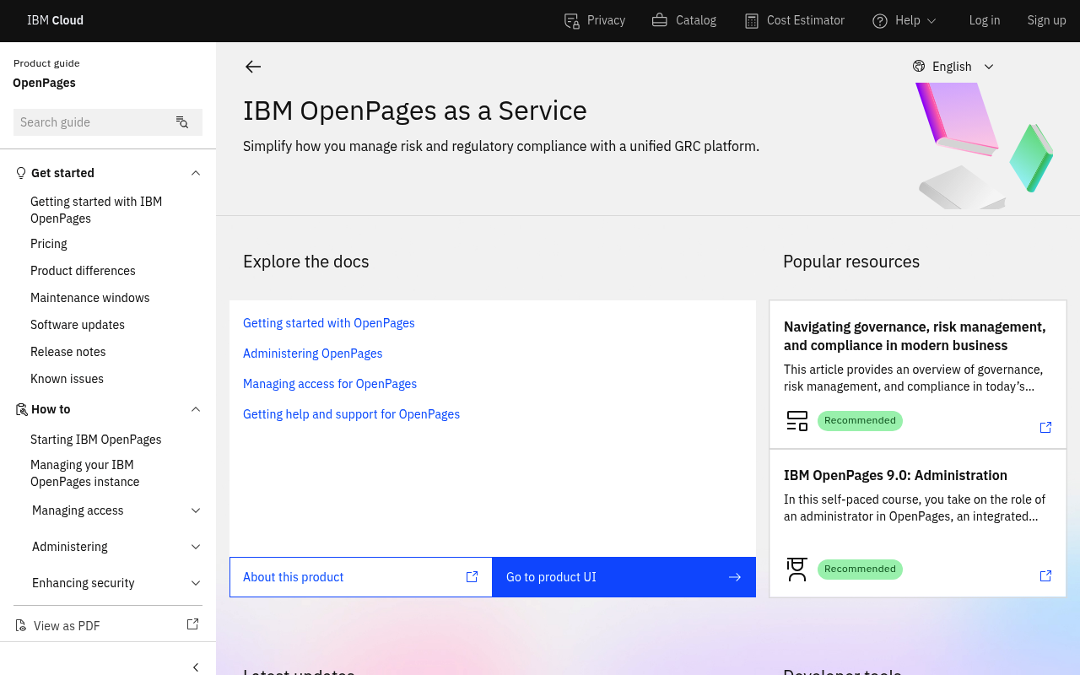
Task: Click the Recommended tag on the governance article
Action: pyautogui.click(x=860, y=421)
